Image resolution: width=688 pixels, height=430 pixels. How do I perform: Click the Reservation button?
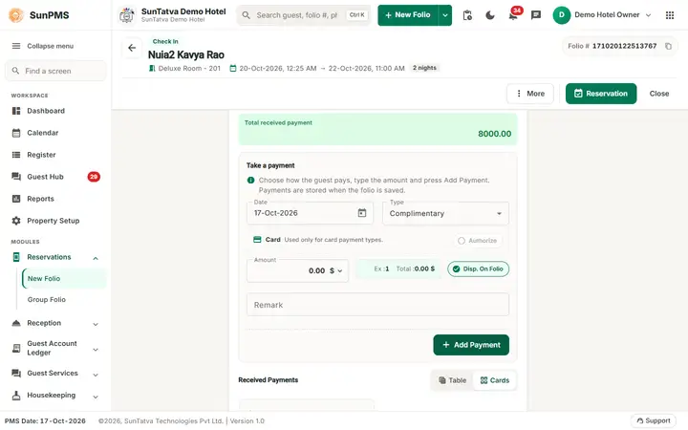click(x=601, y=94)
